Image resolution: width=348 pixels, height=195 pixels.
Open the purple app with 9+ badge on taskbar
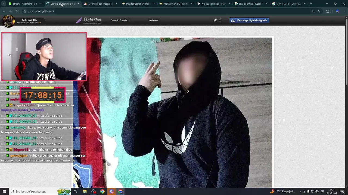(111, 191)
